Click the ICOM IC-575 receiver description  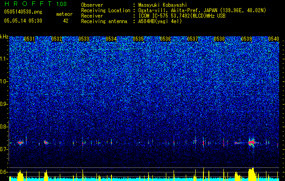(x=182, y=16)
